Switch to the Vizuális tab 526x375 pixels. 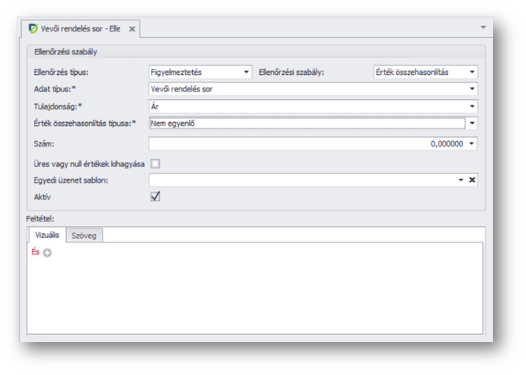pyautogui.click(x=46, y=235)
